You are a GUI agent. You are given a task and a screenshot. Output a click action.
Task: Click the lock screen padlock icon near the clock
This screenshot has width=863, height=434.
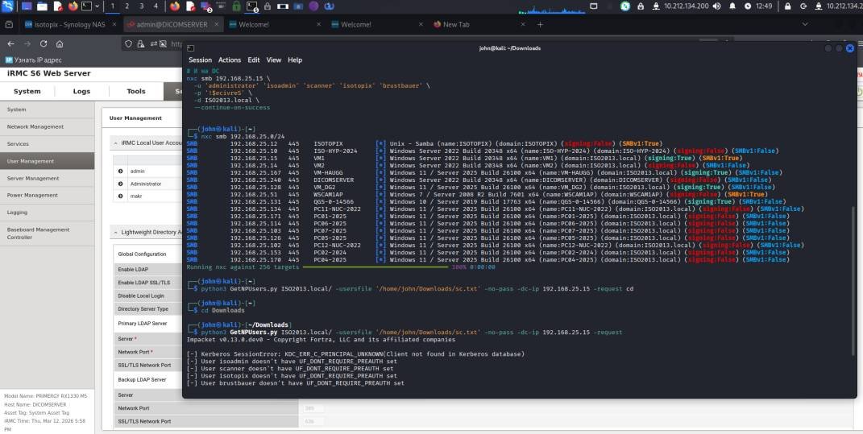point(787,6)
